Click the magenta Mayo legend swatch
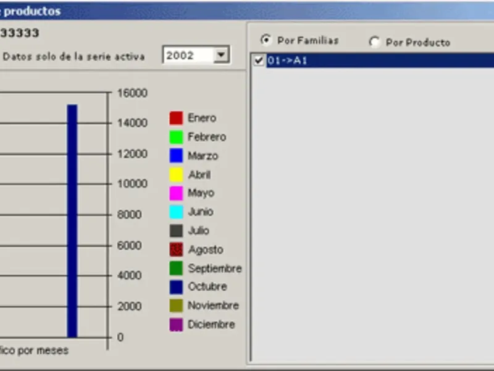Image resolution: width=494 pixels, height=371 pixels. tap(176, 193)
